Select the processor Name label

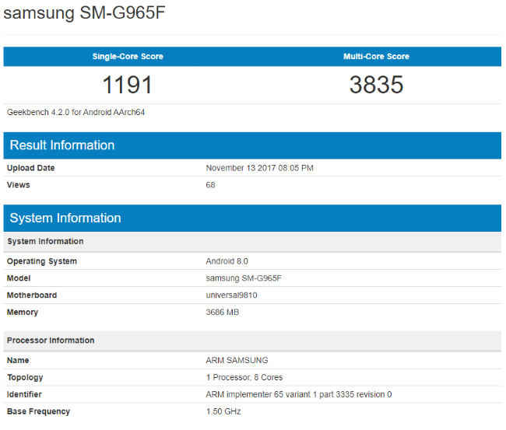(x=18, y=360)
